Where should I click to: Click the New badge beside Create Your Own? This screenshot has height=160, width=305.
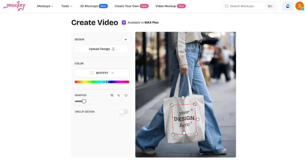[144, 6]
